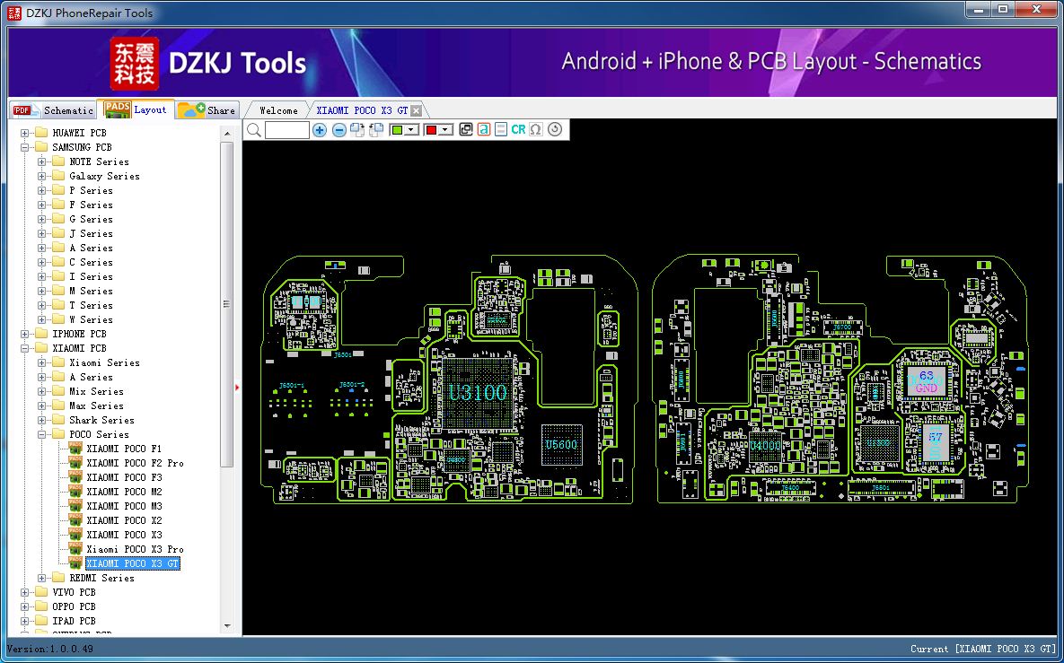Click the DZKJ red logo in banner
The height and width of the screenshot is (663, 1064).
[x=135, y=64]
